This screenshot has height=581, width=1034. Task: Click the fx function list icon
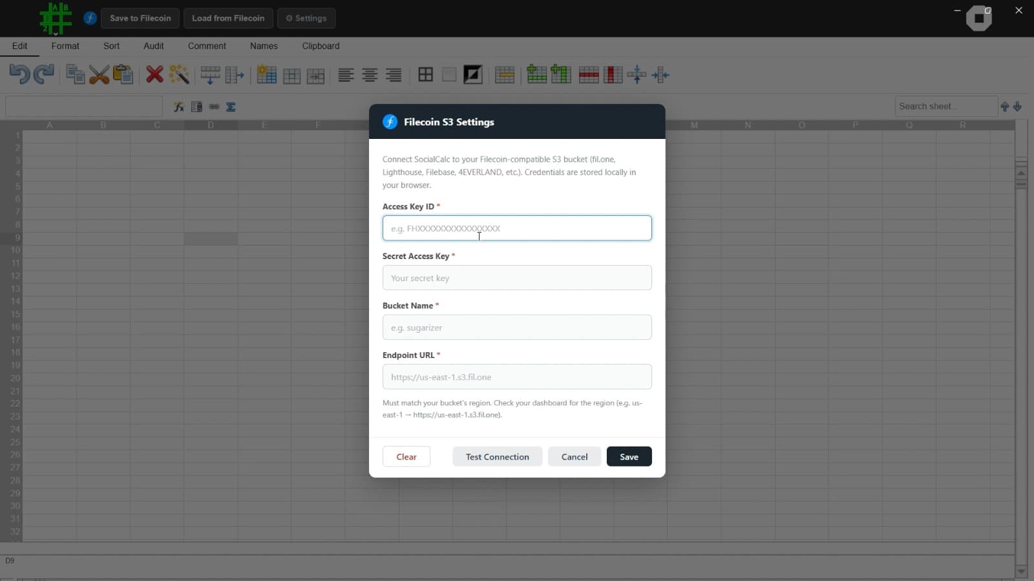coord(179,107)
